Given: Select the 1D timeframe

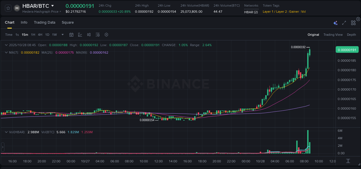Looking at the screenshot, I should coord(47,35).
